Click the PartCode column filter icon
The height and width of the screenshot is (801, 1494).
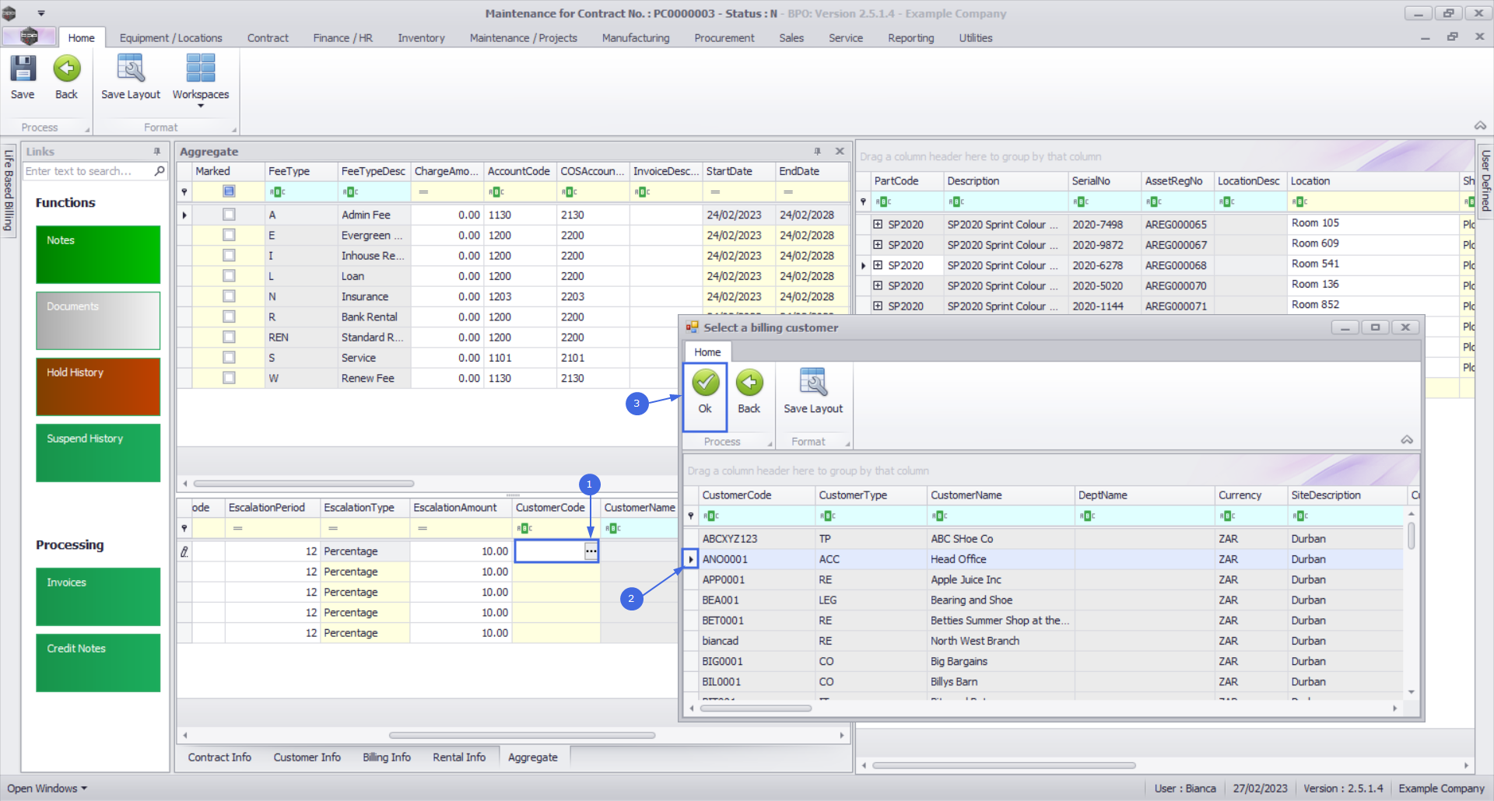tap(883, 202)
